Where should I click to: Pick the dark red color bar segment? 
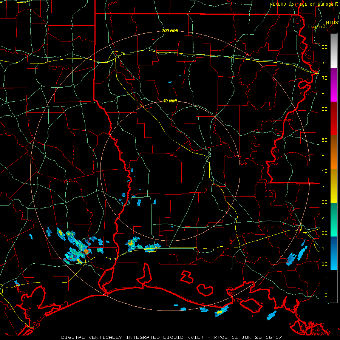(334, 119)
